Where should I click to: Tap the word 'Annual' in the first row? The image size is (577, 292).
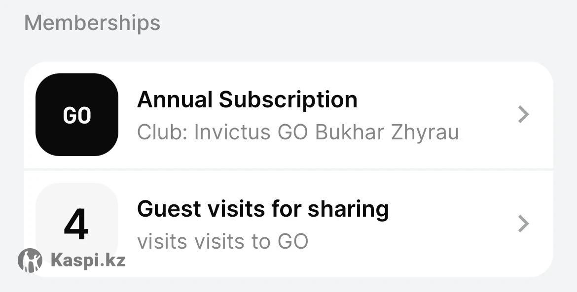pos(175,100)
